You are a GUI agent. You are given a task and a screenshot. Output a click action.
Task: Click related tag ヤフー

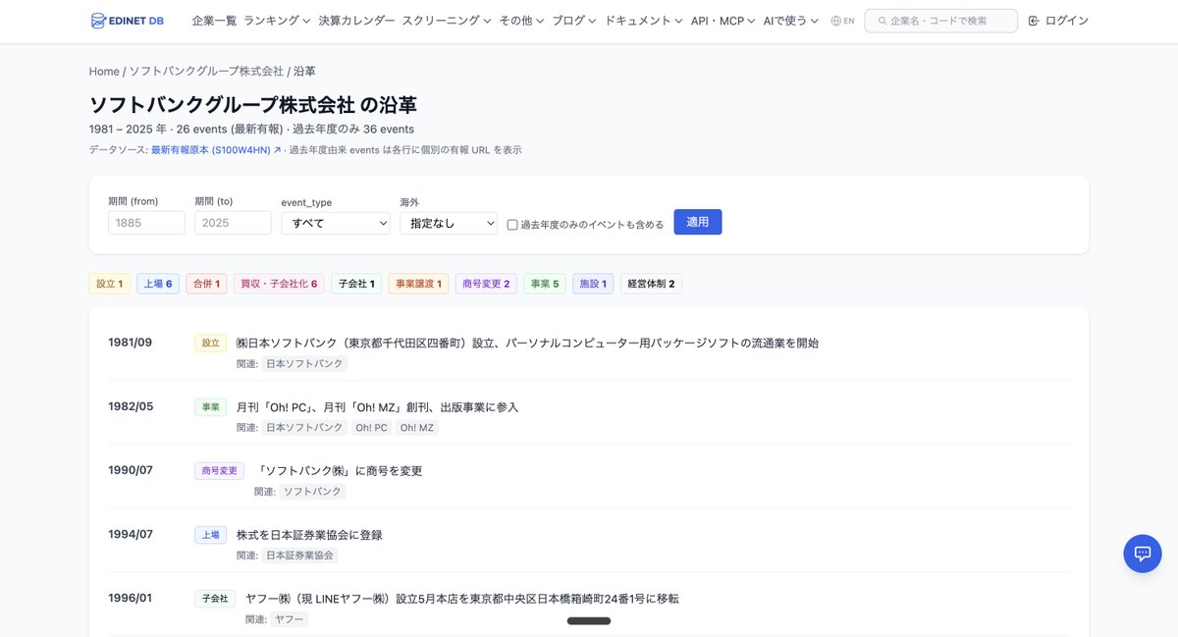[x=289, y=619]
